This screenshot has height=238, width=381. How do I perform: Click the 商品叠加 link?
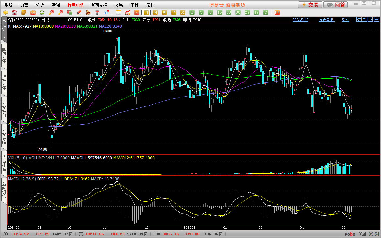[300, 20]
